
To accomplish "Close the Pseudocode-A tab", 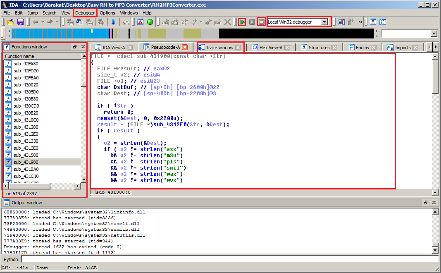I will click(184, 47).
